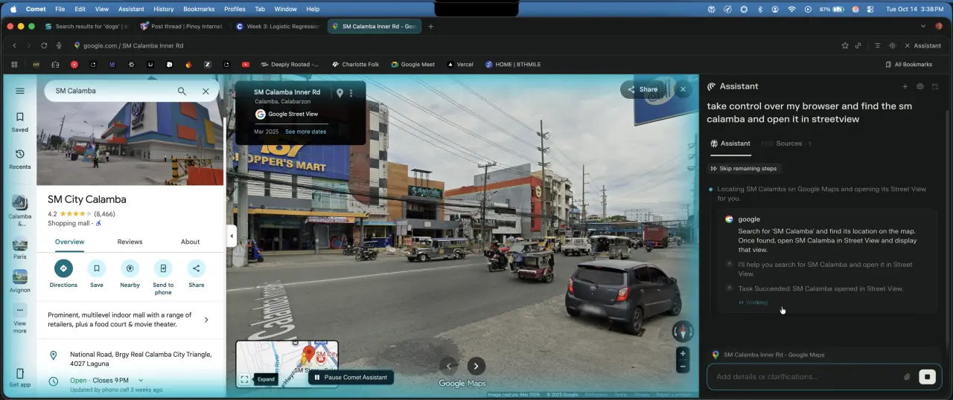
Task: Switch to 'Week 3: Logistic Regression' tab
Action: pyautogui.click(x=277, y=26)
